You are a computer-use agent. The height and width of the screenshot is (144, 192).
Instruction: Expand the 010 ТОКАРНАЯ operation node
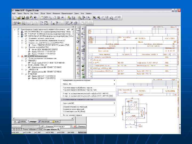pos(18,34)
